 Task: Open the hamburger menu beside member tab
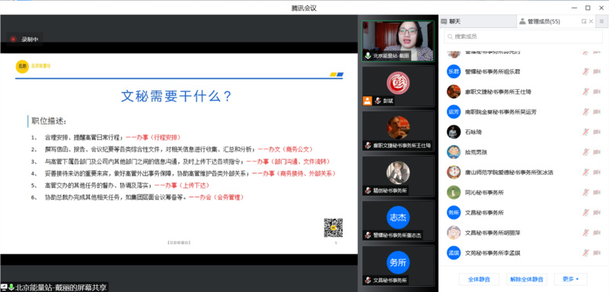tap(601, 22)
